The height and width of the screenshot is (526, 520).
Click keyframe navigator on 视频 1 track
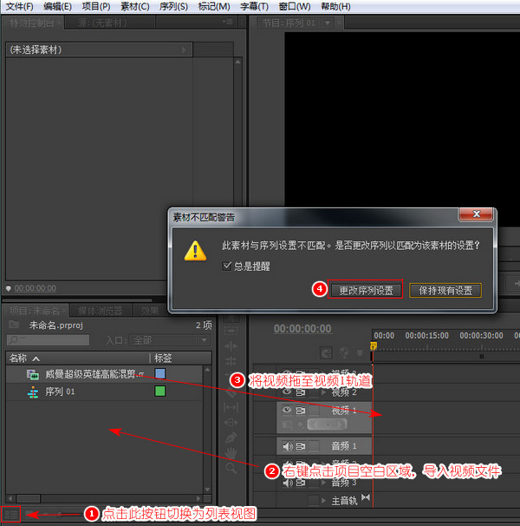click(x=327, y=424)
